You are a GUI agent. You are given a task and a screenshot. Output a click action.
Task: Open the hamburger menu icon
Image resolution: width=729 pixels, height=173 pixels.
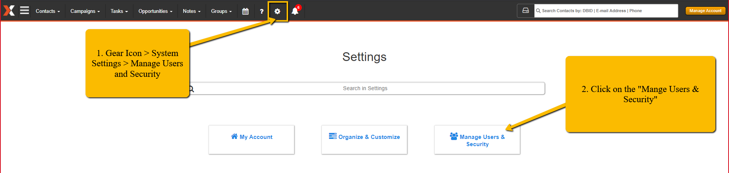pyautogui.click(x=25, y=10)
